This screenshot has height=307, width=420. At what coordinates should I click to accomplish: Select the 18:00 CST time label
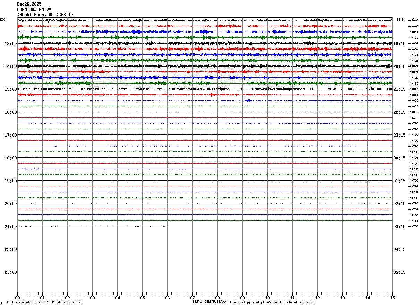click(10, 158)
